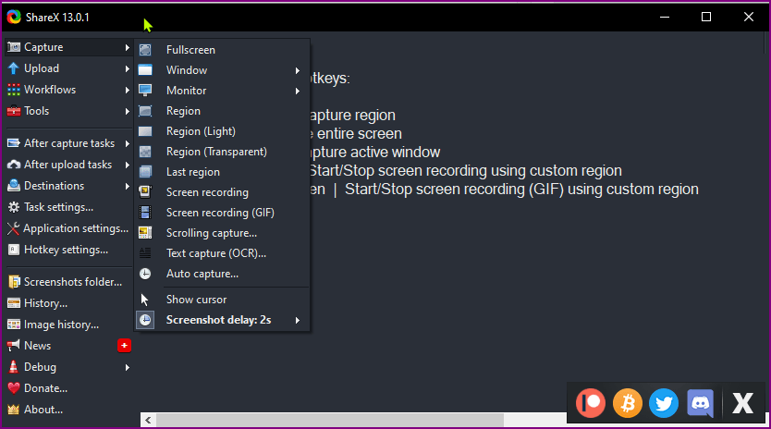
Task: Click the Screenshot delay clock icon
Action: pyautogui.click(x=145, y=320)
